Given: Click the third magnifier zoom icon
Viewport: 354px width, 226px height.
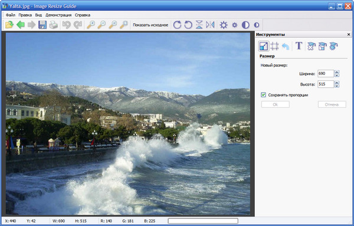Looking at the screenshot, I should (113, 25).
